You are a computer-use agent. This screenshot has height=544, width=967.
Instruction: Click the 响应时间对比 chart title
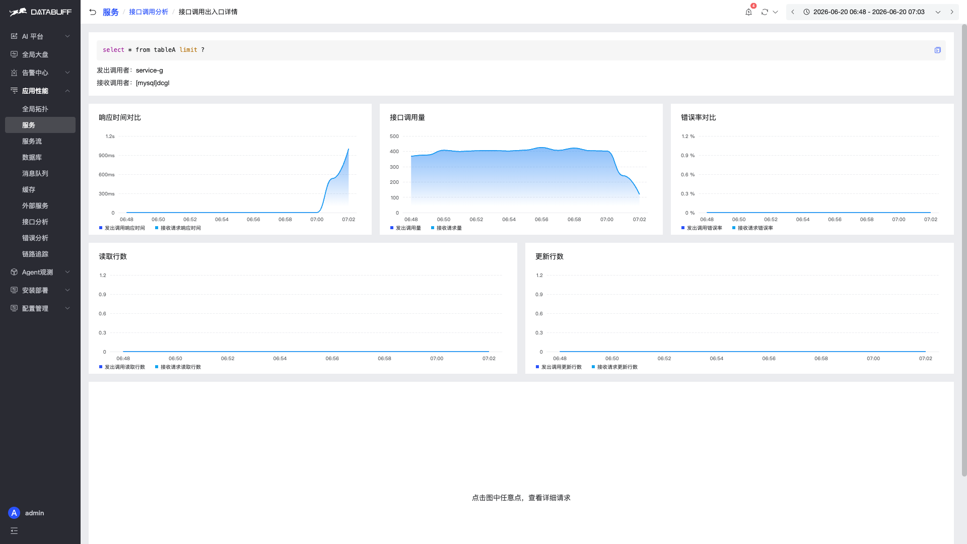coord(120,117)
